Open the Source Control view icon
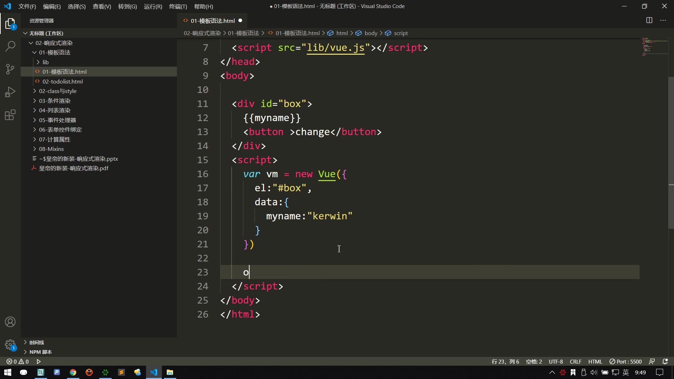The image size is (674, 379). click(10, 69)
